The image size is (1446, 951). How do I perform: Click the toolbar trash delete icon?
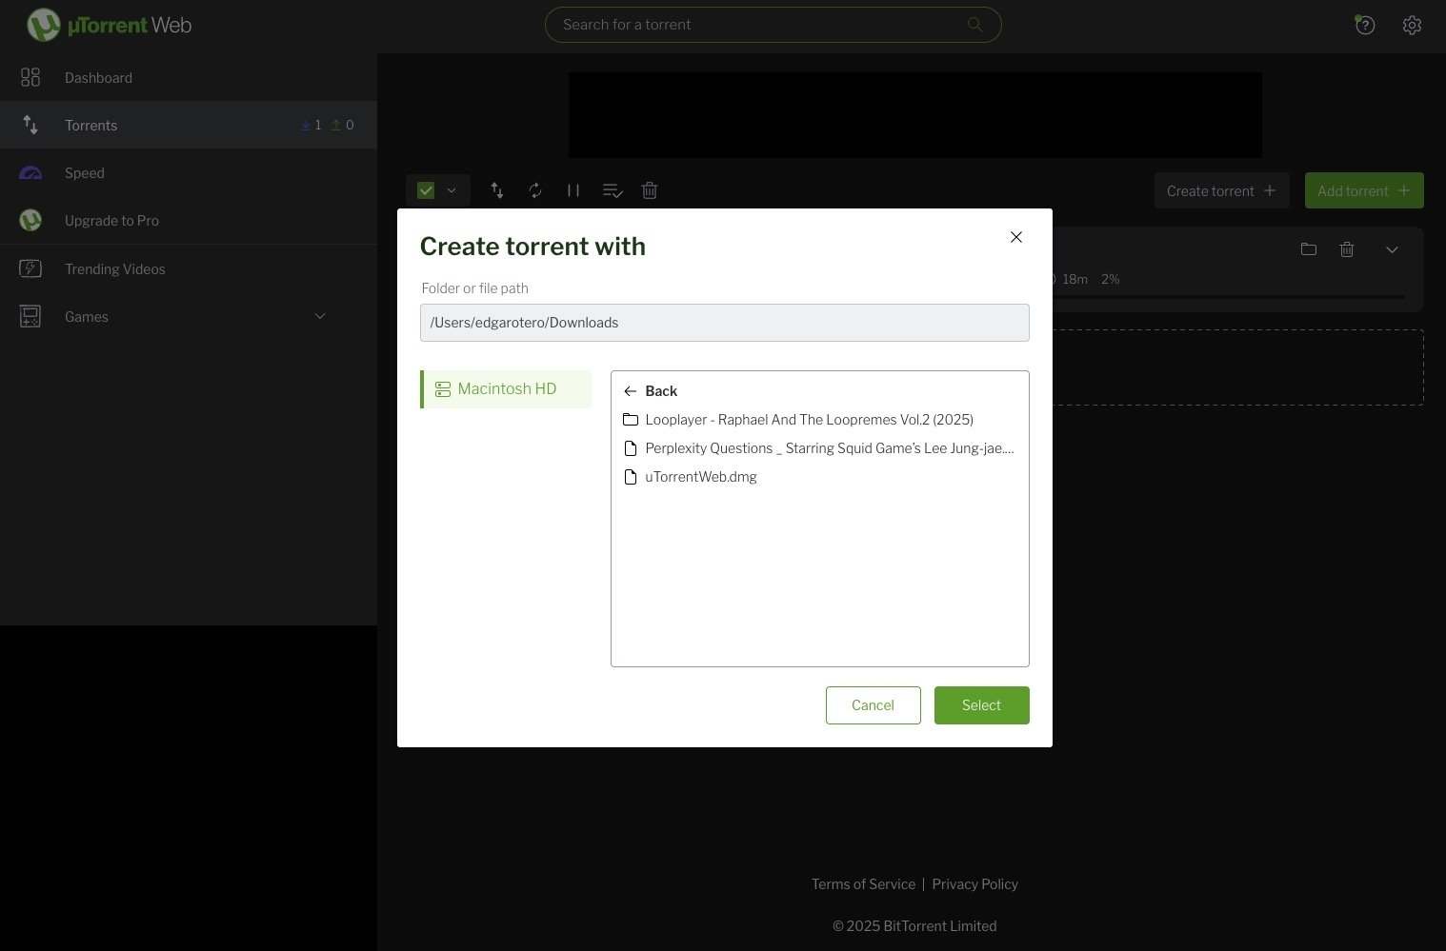click(x=650, y=190)
